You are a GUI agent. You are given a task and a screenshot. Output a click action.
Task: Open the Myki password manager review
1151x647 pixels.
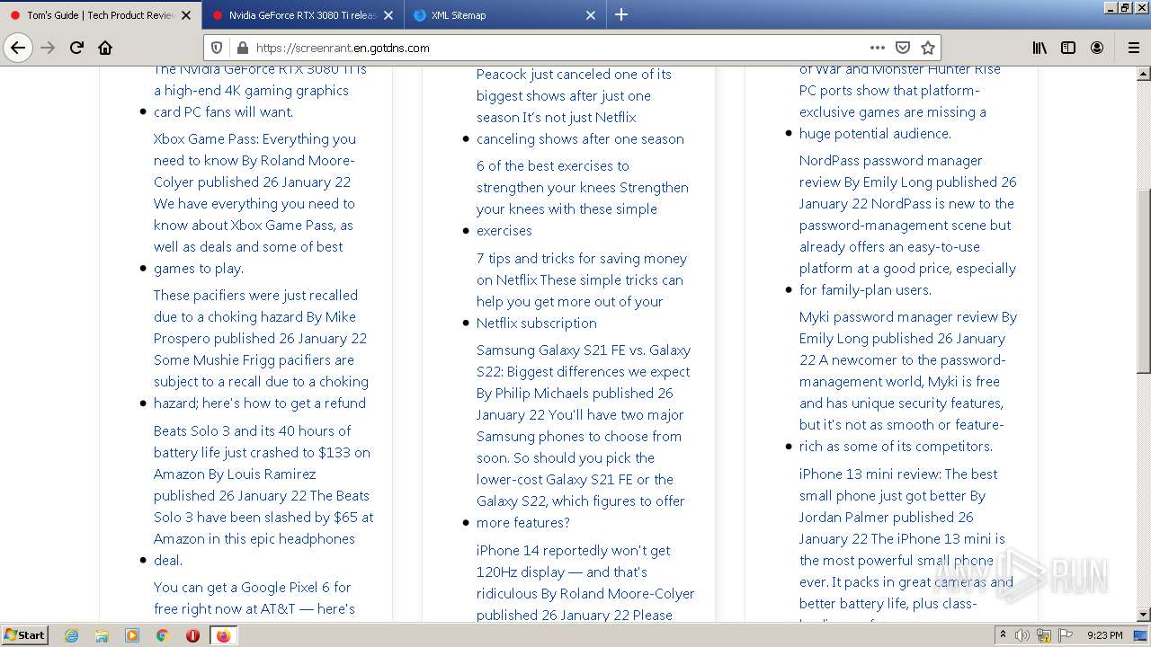click(908, 381)
